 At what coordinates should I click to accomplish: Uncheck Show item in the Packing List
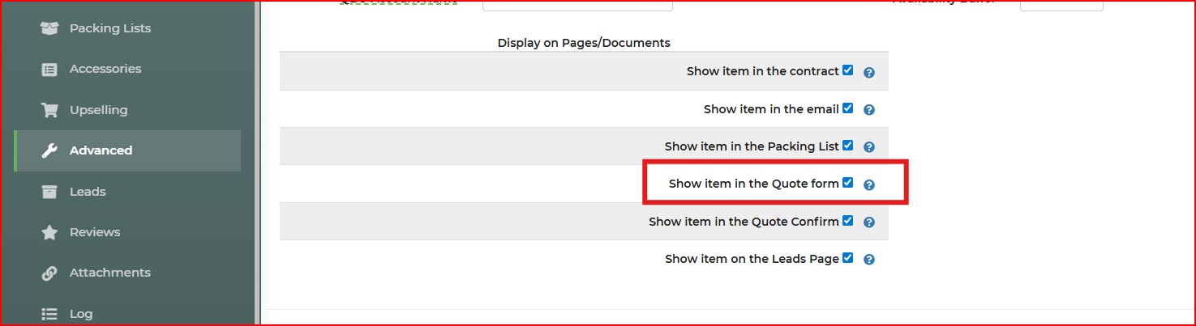(848, 146)
